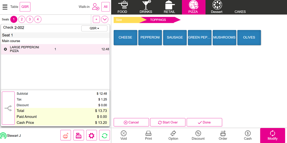Select seat 3
287x143 pixels.
[x=30, y=19]
